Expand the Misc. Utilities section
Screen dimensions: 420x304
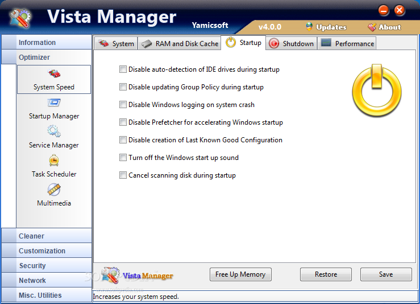point(47,295)
